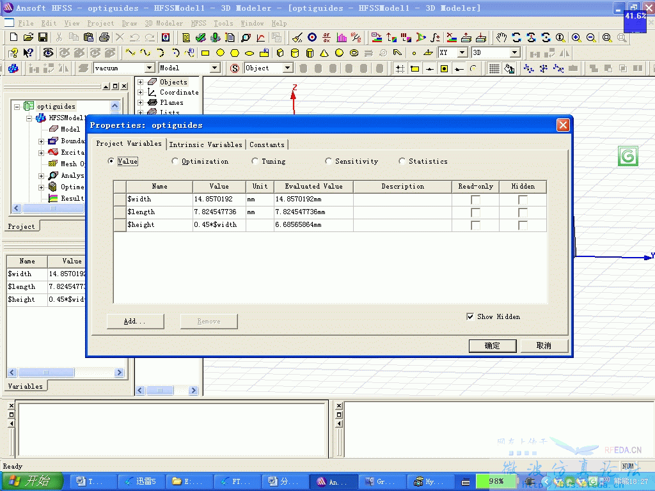Click the 迅雷5 taskbar button
This screenshot has width=655, height=491.
pos(140,481)
